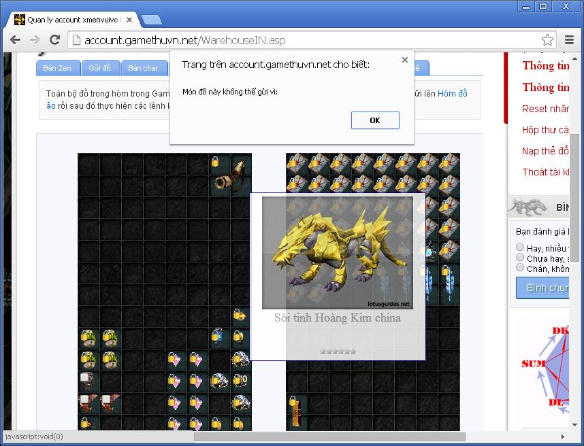This screenshot has width=584, height=446.
Task: Open a new browser tab
Action: click(x=152, y=20)
